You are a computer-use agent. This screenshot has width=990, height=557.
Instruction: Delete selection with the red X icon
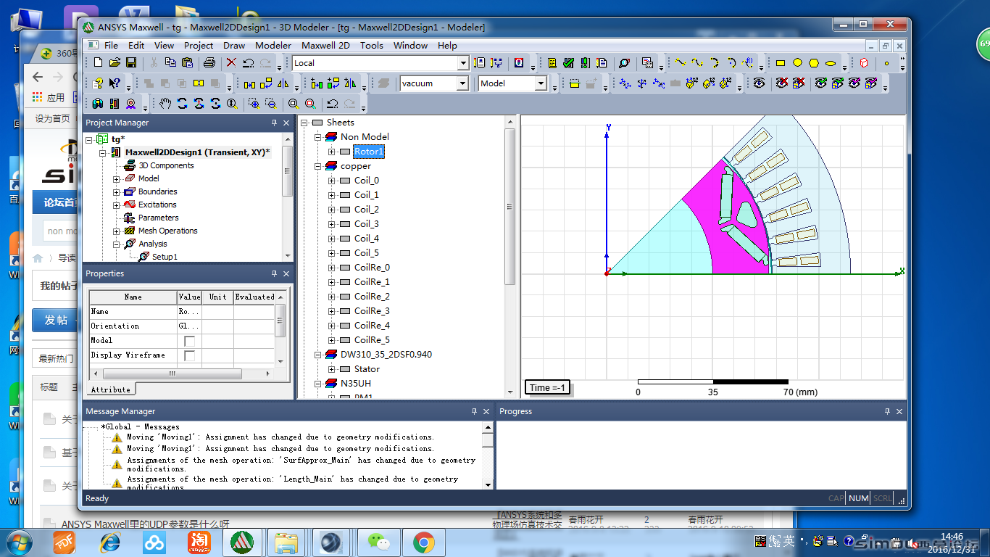pyautogui.click(x=231, y=63)
